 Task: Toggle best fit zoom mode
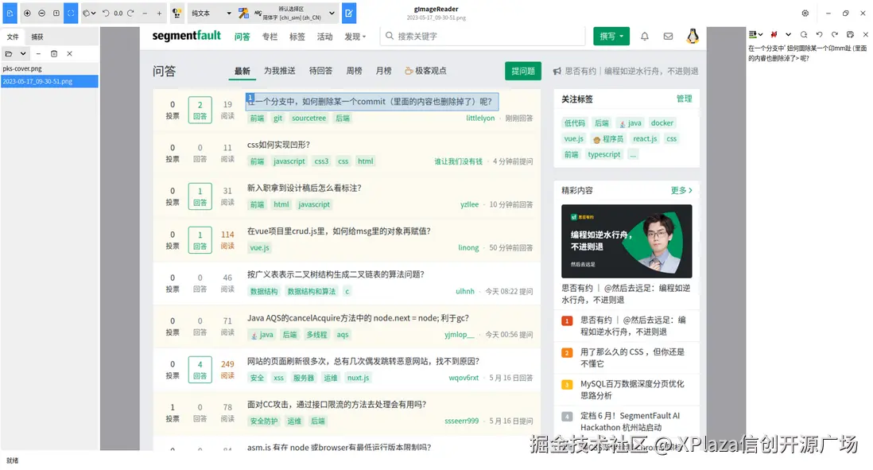(71, 13)
